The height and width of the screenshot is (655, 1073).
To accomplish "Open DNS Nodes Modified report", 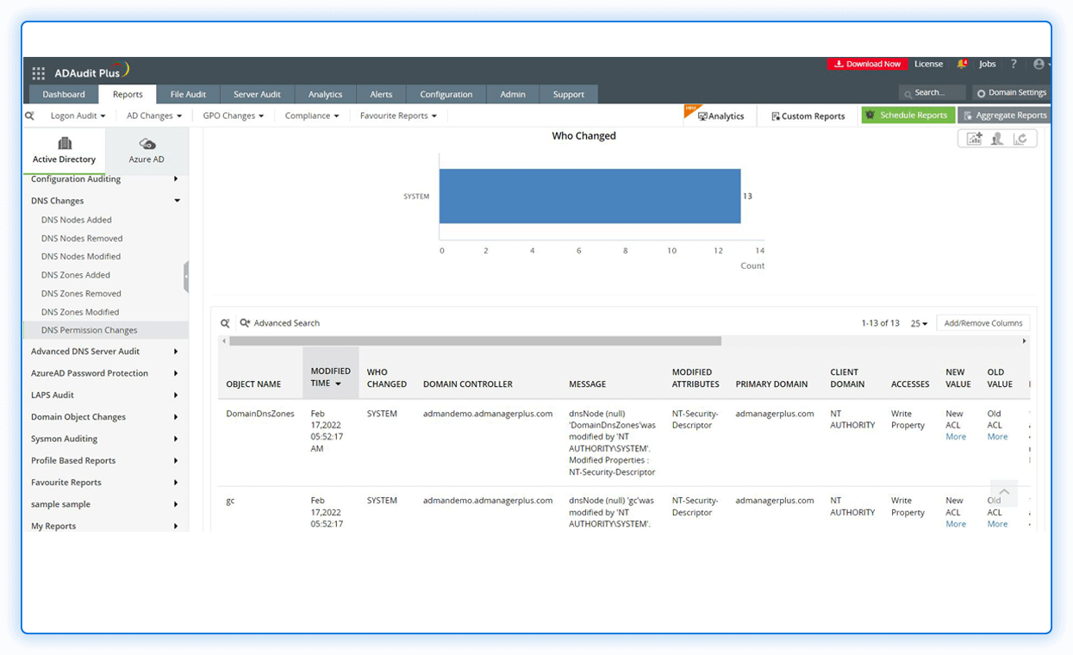I will click(81, 257).
